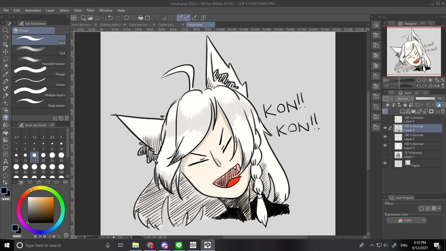Select the Fill bucket tool
The image size is (446, 251).
(x=5, y=132)
